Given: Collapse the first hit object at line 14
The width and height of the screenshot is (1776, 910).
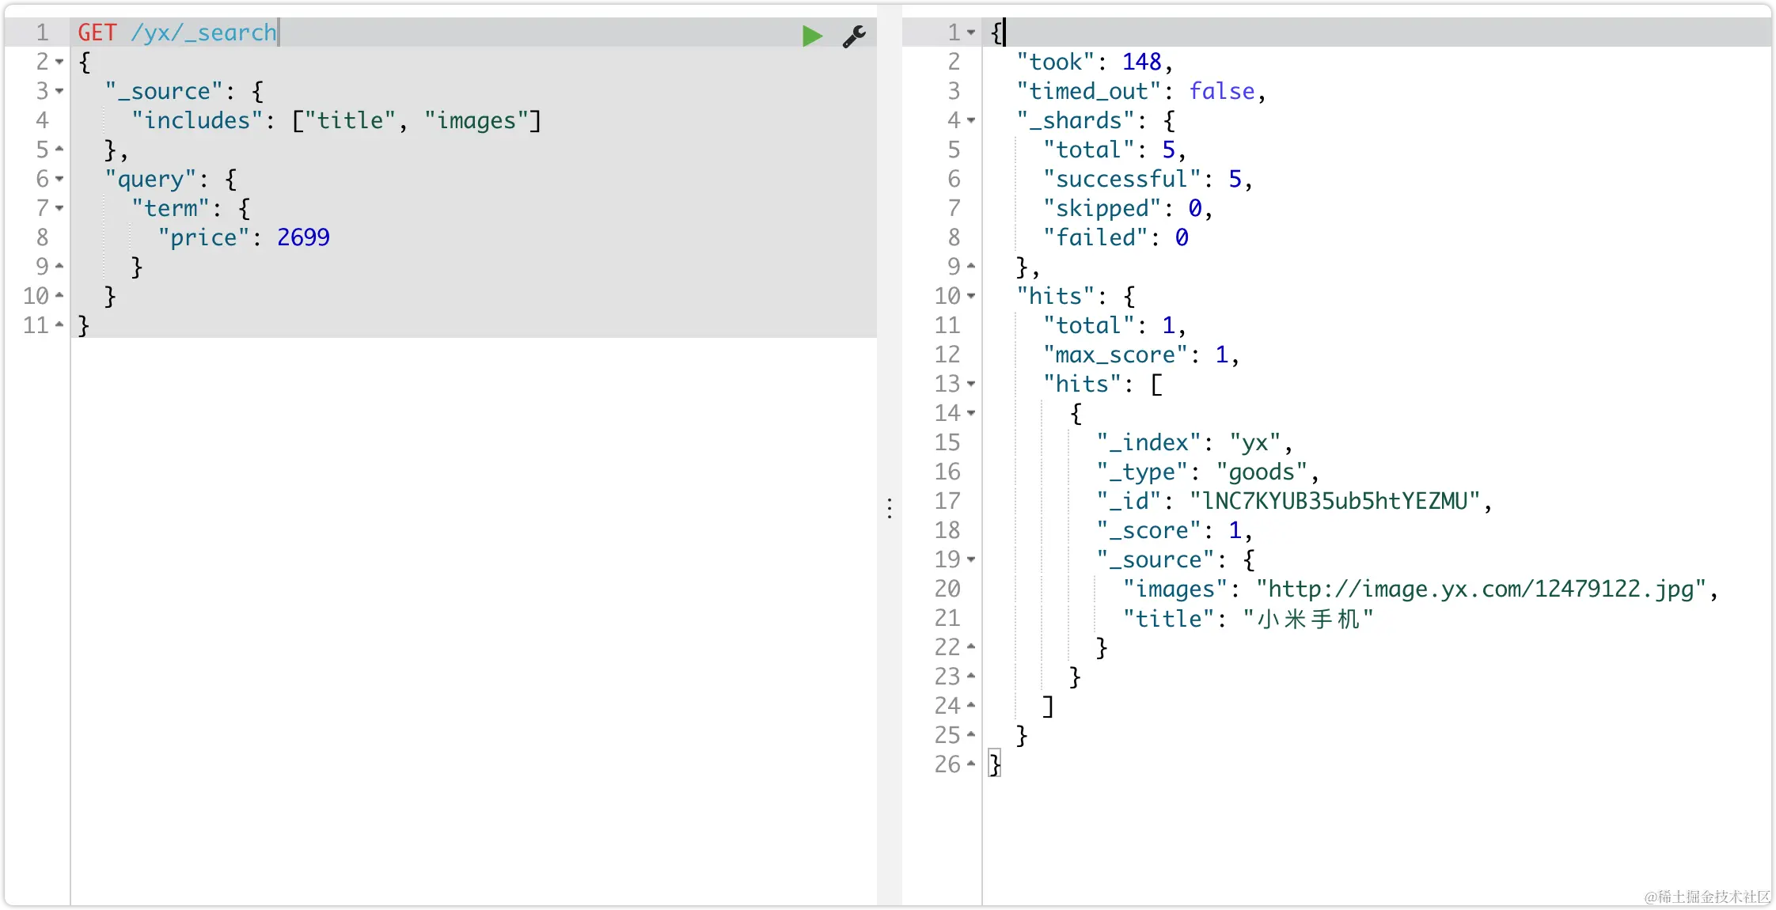Looking at the screenshot, I should 971,413.
